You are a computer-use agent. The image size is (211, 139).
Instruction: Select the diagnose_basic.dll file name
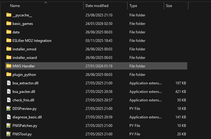(x=27, y=117)
